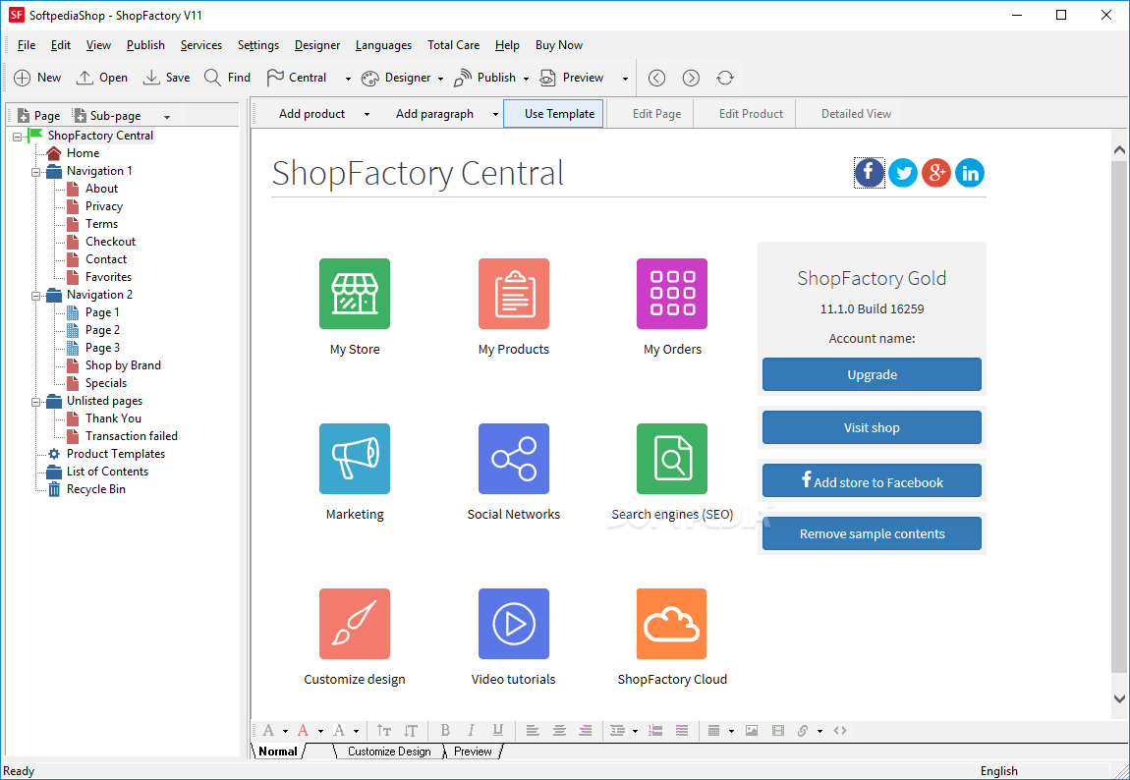Click the Upgrade button

pyautogui.click(x=872, y=374)
